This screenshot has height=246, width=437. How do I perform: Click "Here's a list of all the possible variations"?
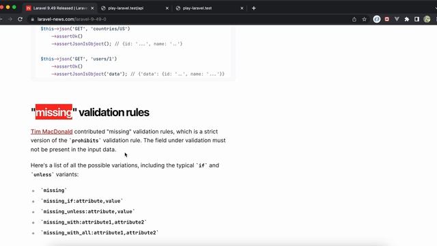pyautogui.click(x=85, y=165)
